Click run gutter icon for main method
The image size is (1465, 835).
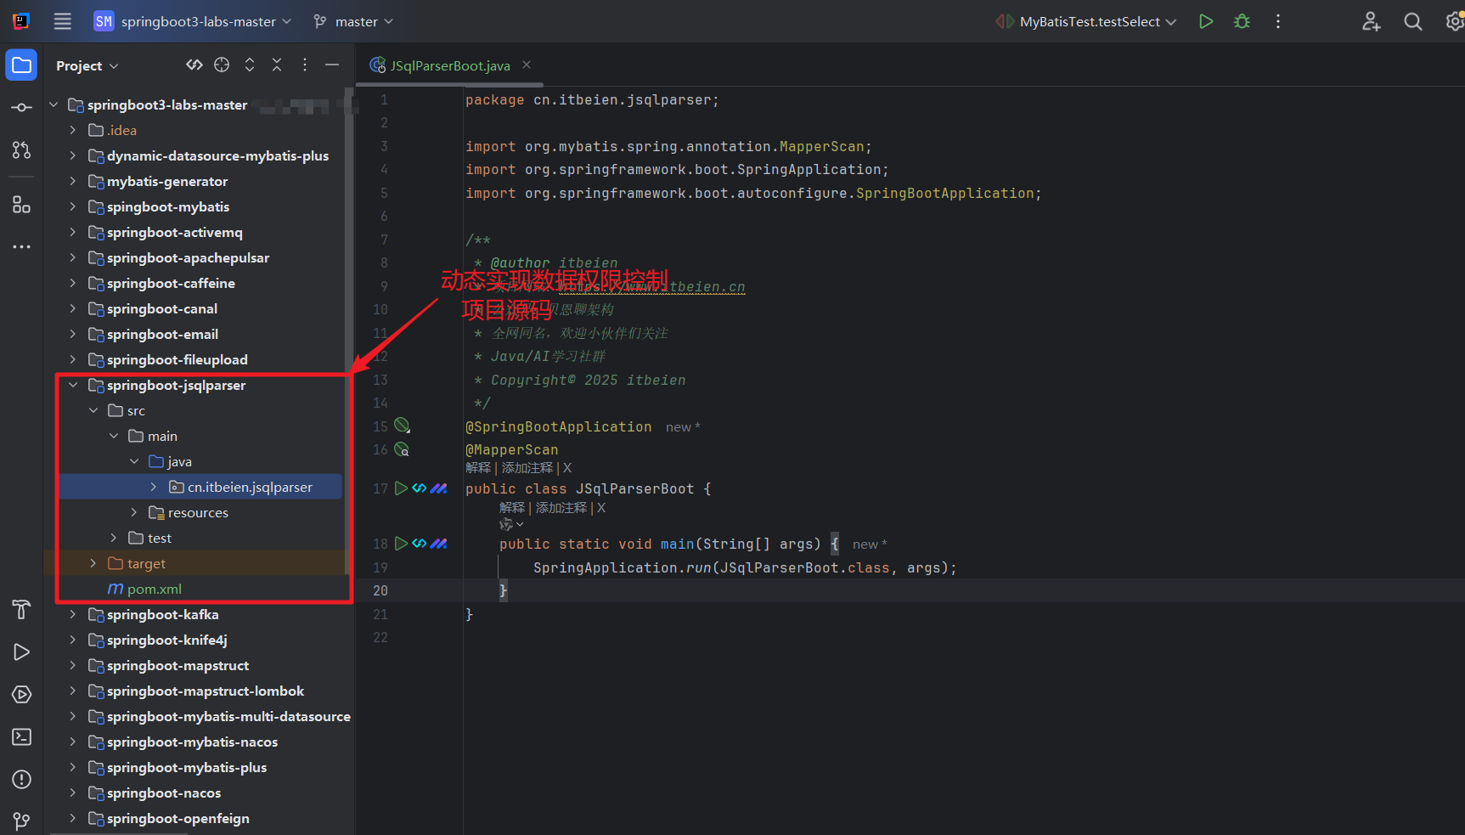402,544
